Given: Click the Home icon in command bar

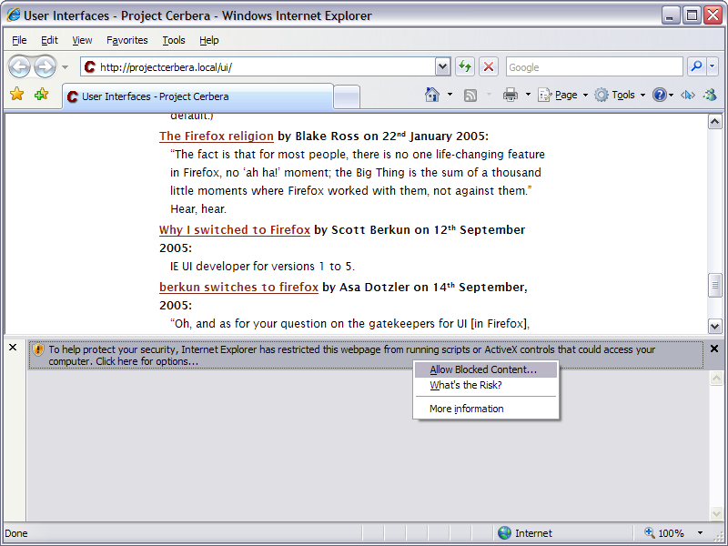Looking at the screenshot, I should [x=433, y=95].
